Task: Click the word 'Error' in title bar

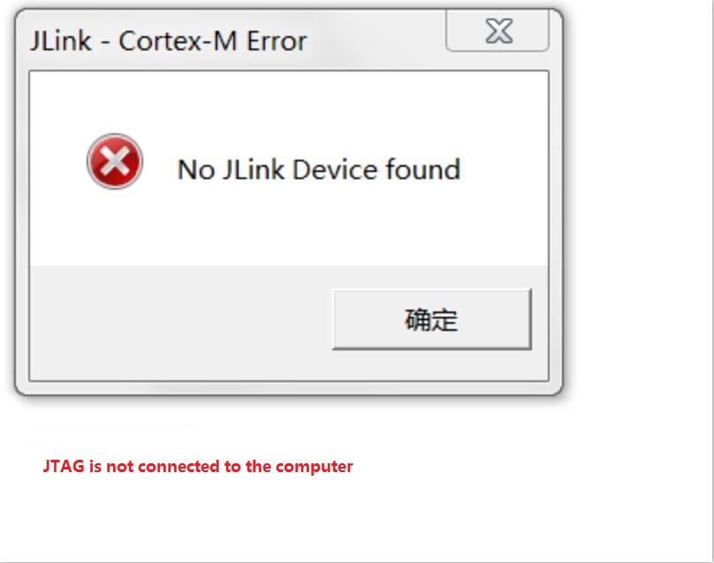Action: [277, 41]
